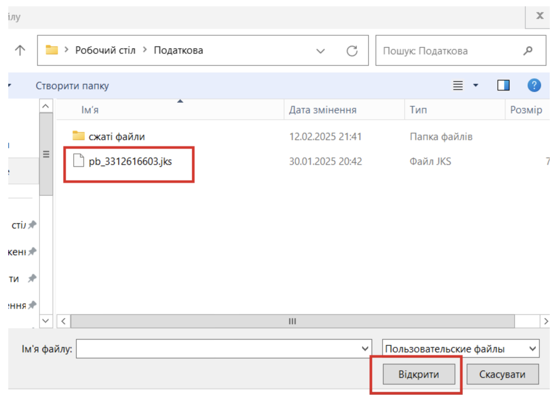The image size is (559, 401).
Task: Open the file type filter dropdown
Action: tap(532, 349)
